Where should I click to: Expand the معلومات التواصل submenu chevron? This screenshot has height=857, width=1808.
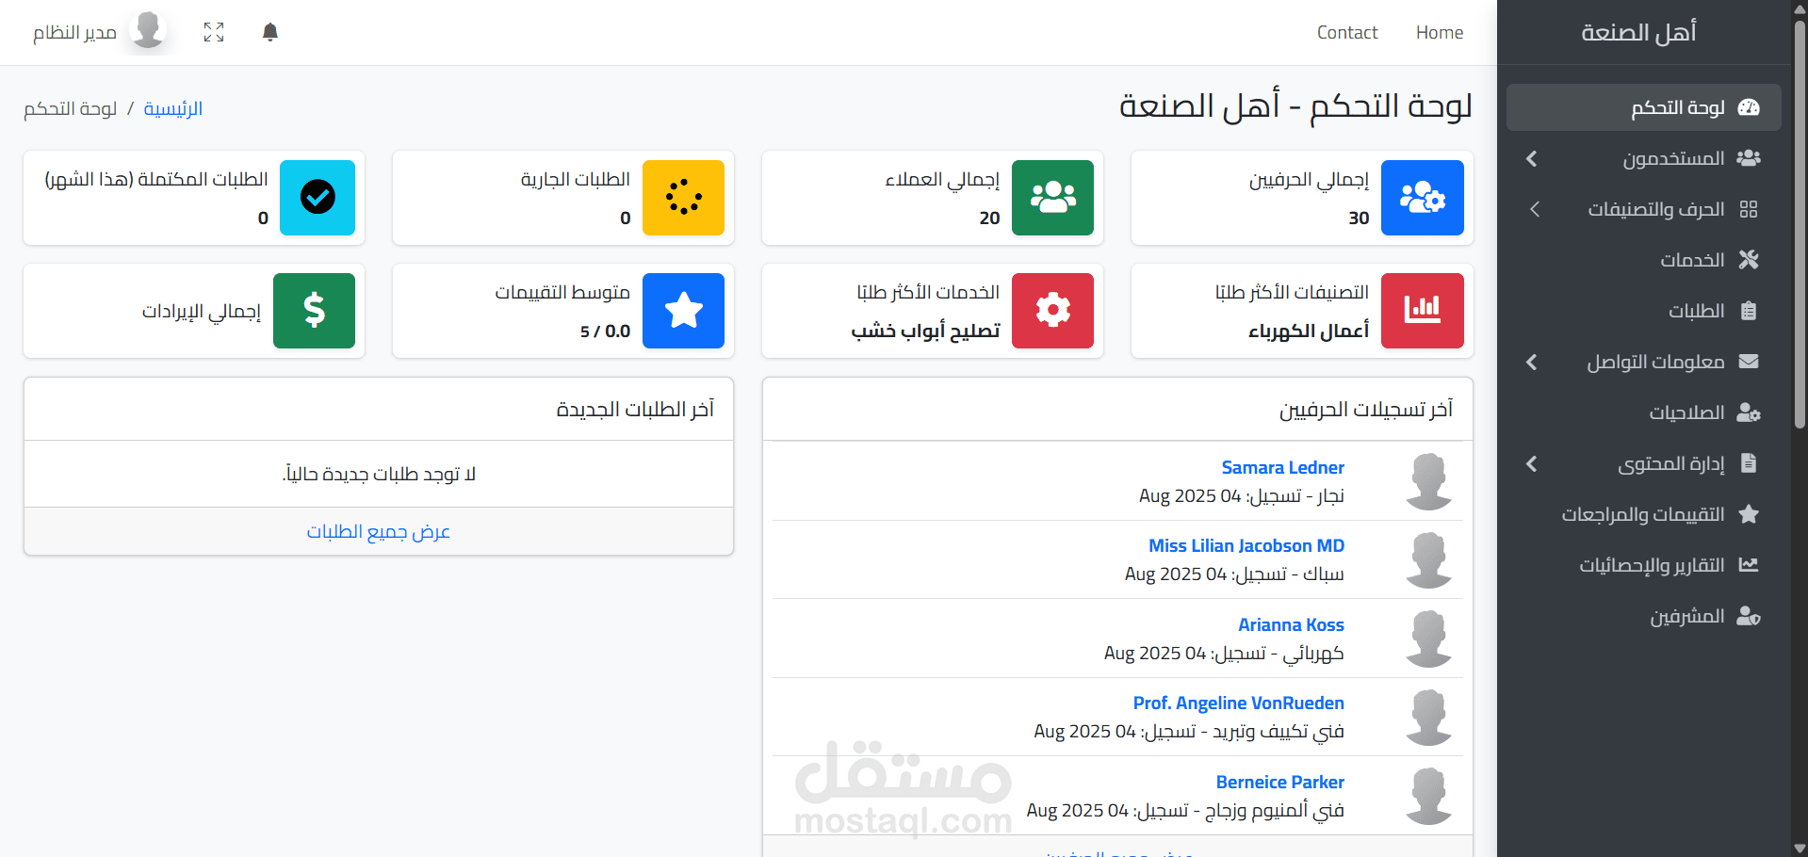pyautogui.click(x=1532, y=362)
